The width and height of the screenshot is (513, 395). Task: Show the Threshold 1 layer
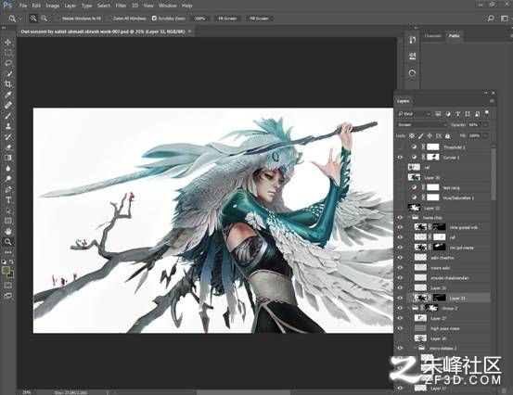point(400,147)
